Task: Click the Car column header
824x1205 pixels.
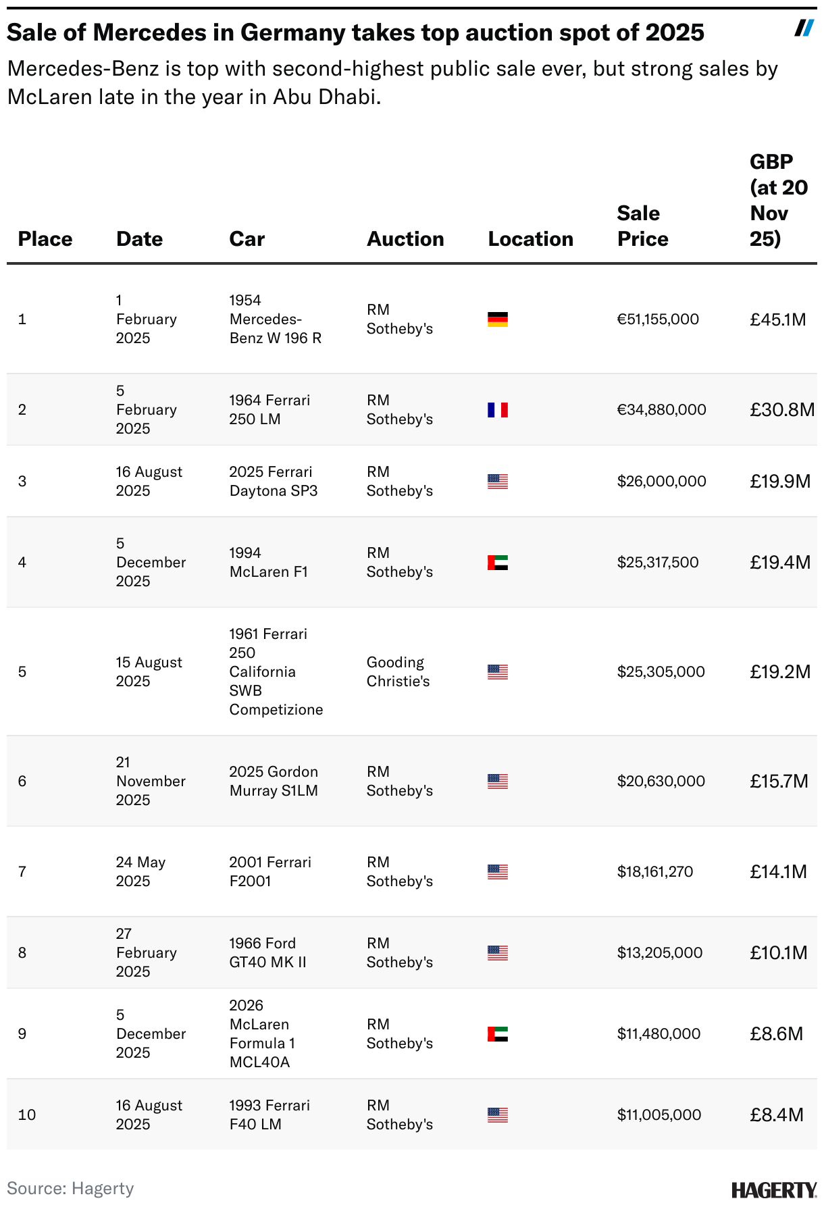Action: pos(247,239)
